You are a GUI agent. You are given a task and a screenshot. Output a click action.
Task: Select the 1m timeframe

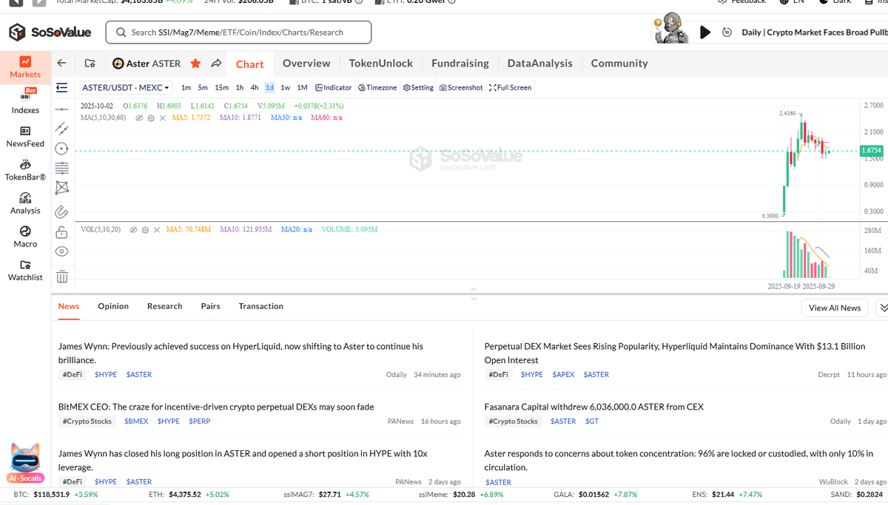[186, 87]
